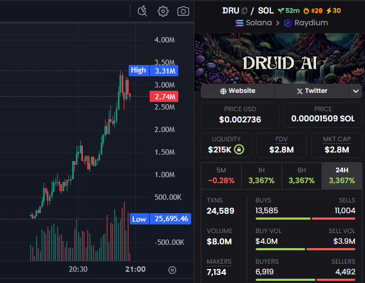Click the PRICE USD $0.002736 box
Viewport: 365px width, 283px height.
[240, 115]
